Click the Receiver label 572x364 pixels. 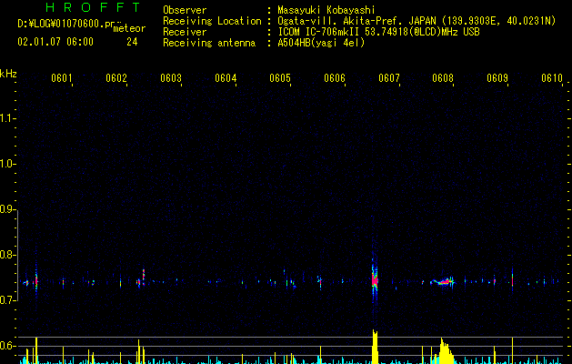point(185,32)
